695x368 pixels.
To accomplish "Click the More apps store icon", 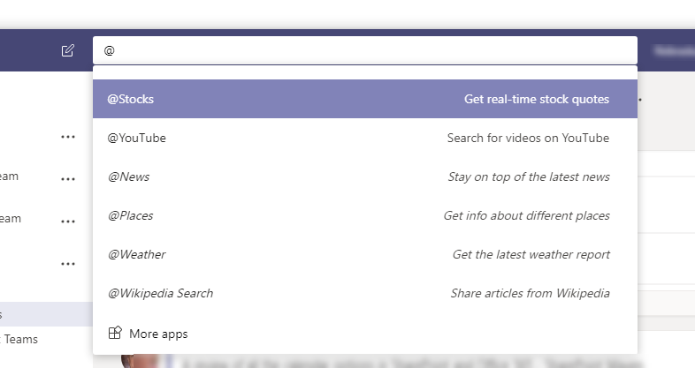I will click(x=115, y=333).
